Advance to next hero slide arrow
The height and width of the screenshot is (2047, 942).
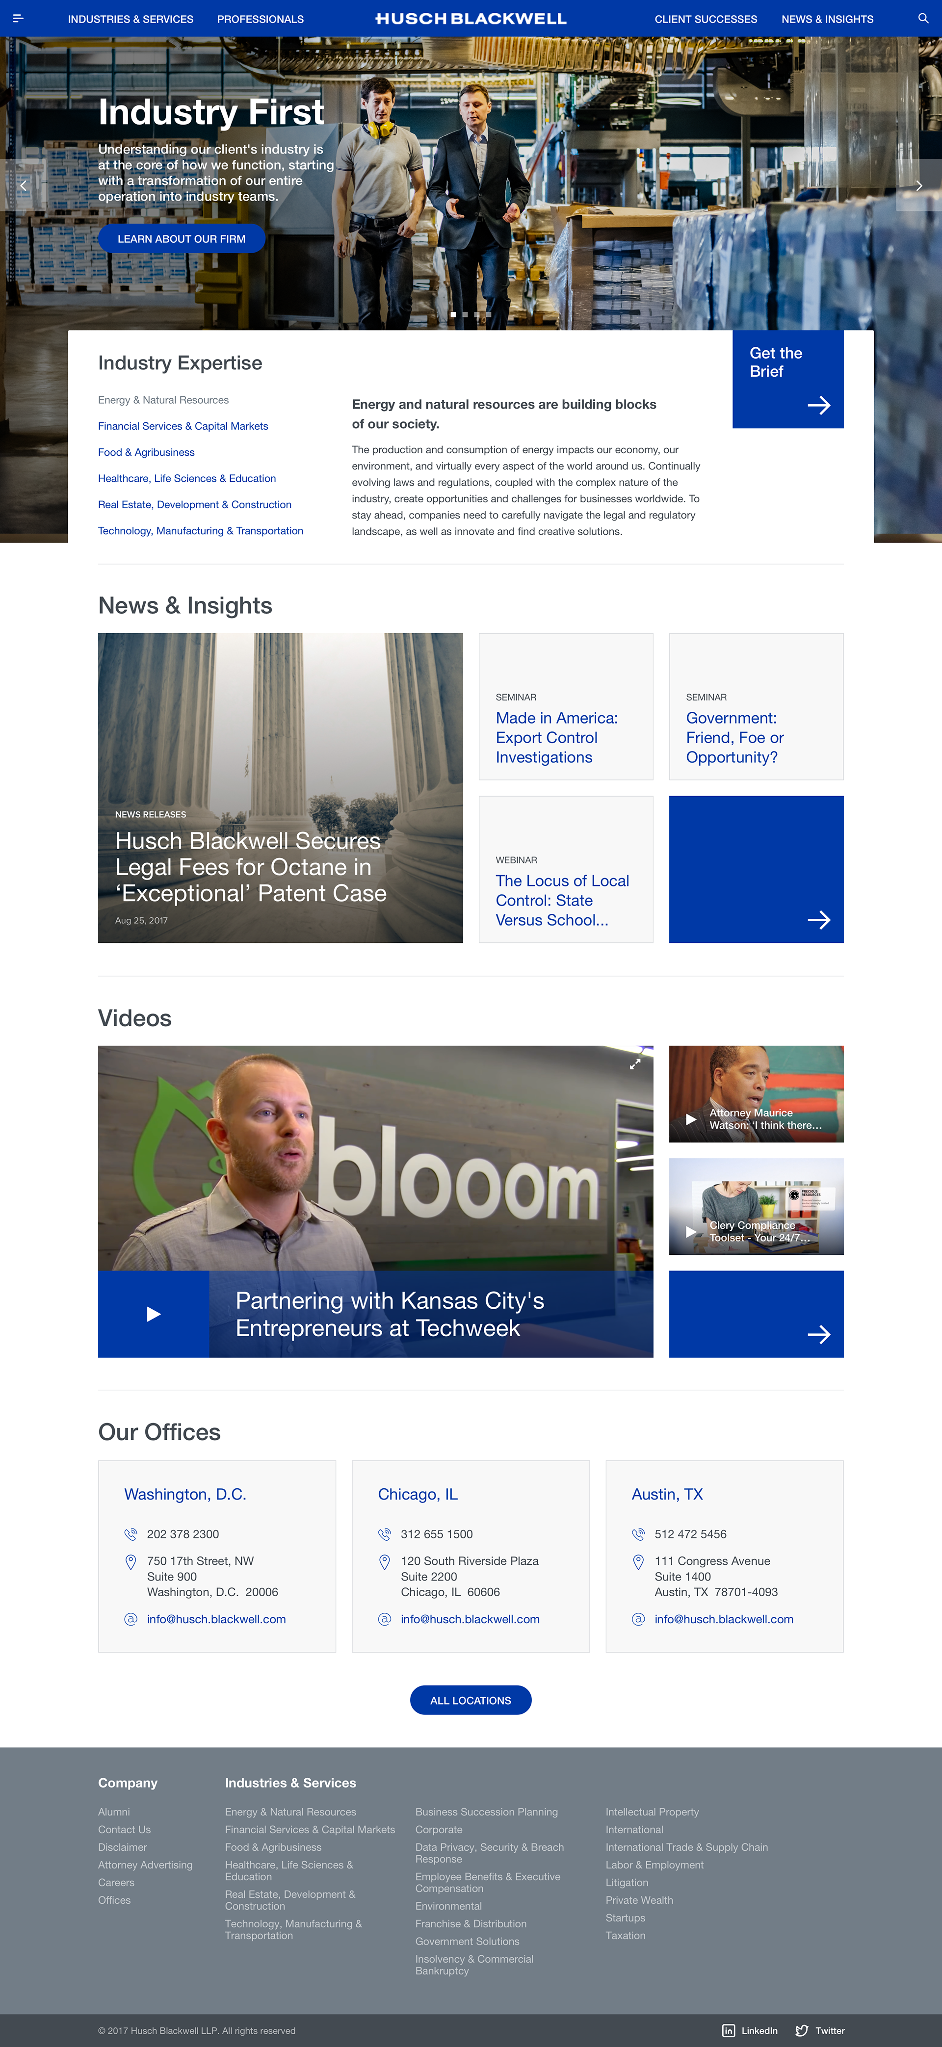(x=919, y=185)
